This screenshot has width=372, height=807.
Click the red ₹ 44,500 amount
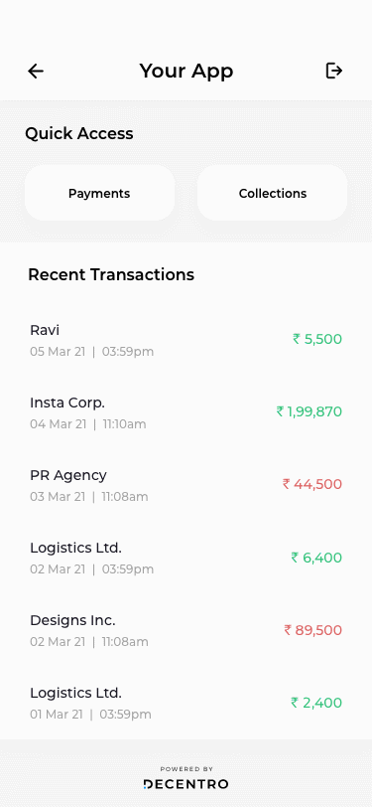click(312, 484)
